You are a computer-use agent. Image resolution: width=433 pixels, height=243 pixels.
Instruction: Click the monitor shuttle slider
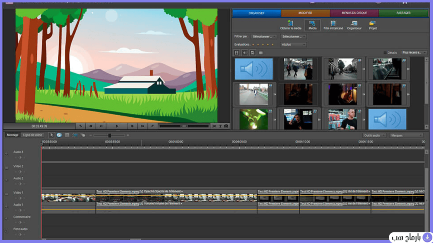pyautogui.click(x=184, y=126)
